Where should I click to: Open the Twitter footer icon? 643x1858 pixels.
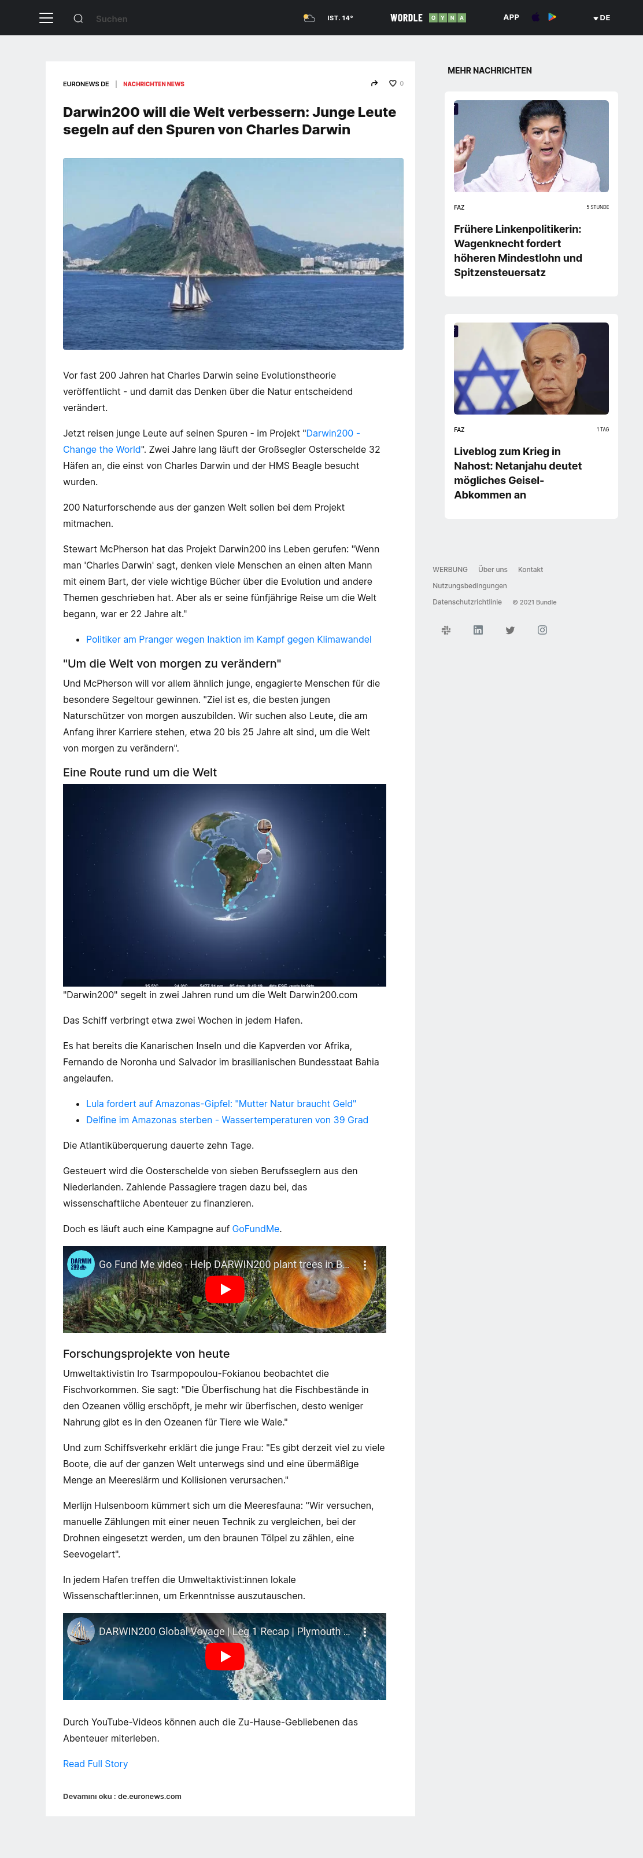tap(511, 631)
